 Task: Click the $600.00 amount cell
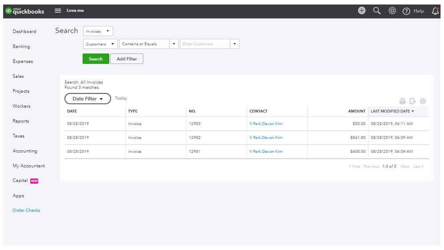(337, 151)
